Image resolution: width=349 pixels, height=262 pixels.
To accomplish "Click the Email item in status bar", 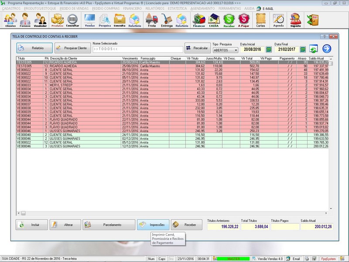I will [293, 259].
